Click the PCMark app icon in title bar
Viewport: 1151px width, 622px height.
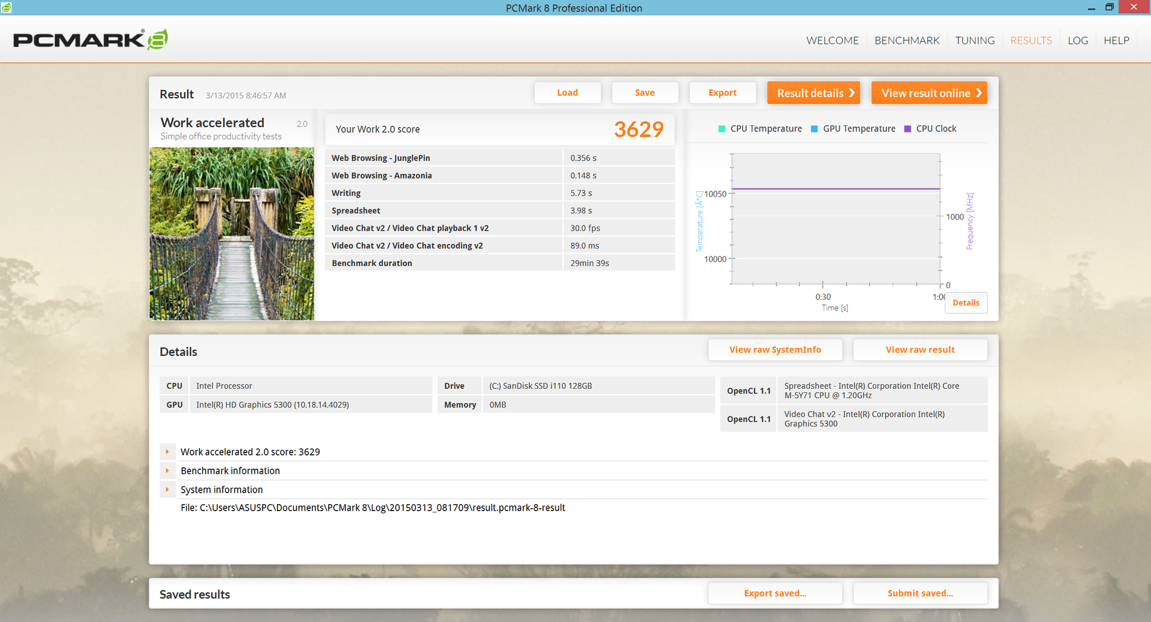[6, 7]
